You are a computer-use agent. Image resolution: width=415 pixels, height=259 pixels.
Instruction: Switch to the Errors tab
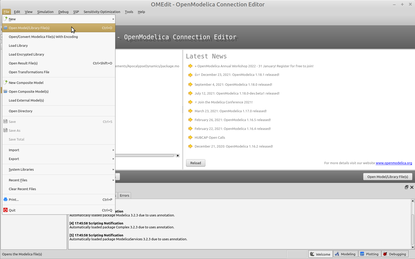(x=124, y=195)
